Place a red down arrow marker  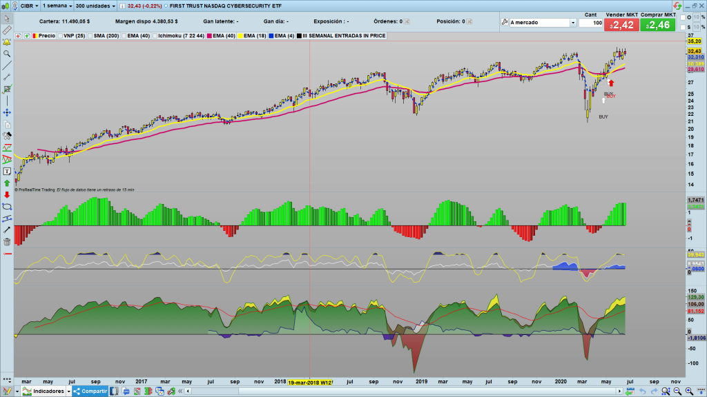7,195
